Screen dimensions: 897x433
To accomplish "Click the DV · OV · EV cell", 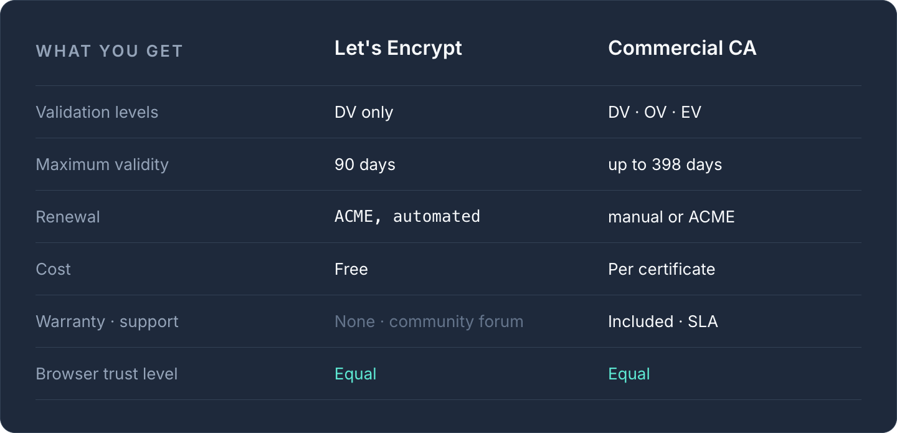I will click(x=655, y=112).
